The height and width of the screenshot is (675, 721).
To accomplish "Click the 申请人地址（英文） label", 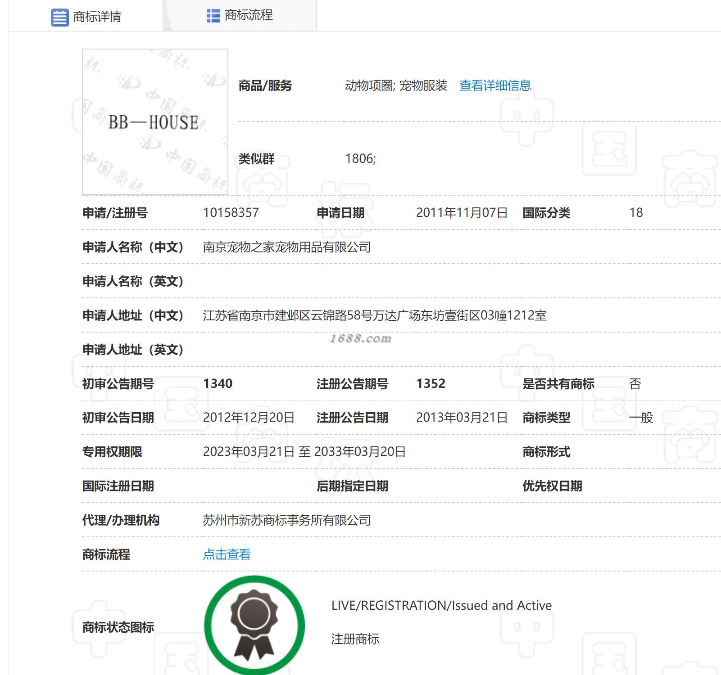I will [x=133, y=350].
